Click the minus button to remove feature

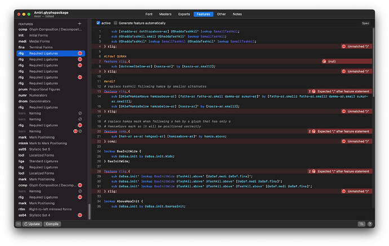(19, 224)
